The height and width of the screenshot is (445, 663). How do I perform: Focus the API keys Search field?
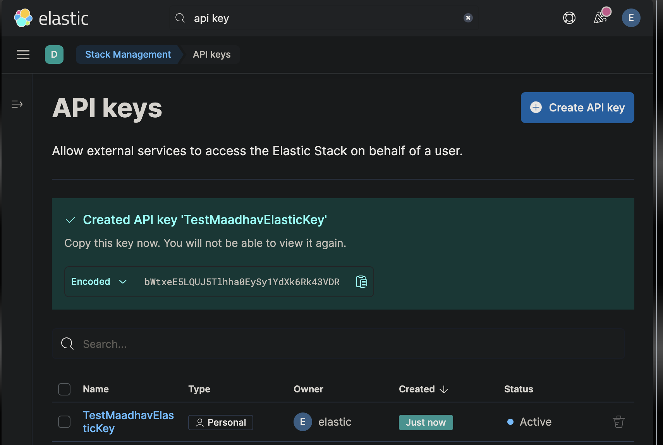339,344
